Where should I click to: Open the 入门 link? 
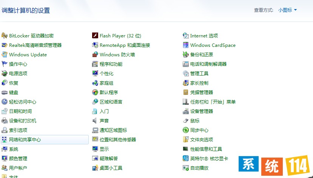pyautogui.click(x=104, y=111)
